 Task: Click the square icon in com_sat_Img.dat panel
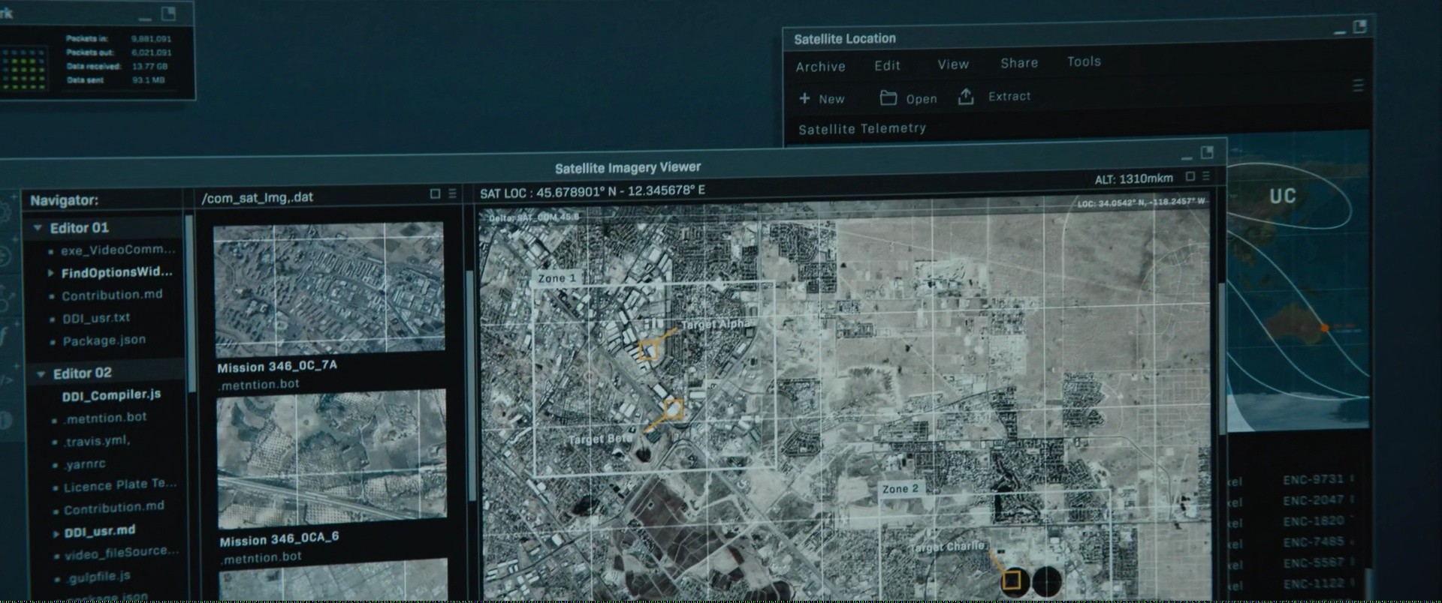[x=435, y=194]
